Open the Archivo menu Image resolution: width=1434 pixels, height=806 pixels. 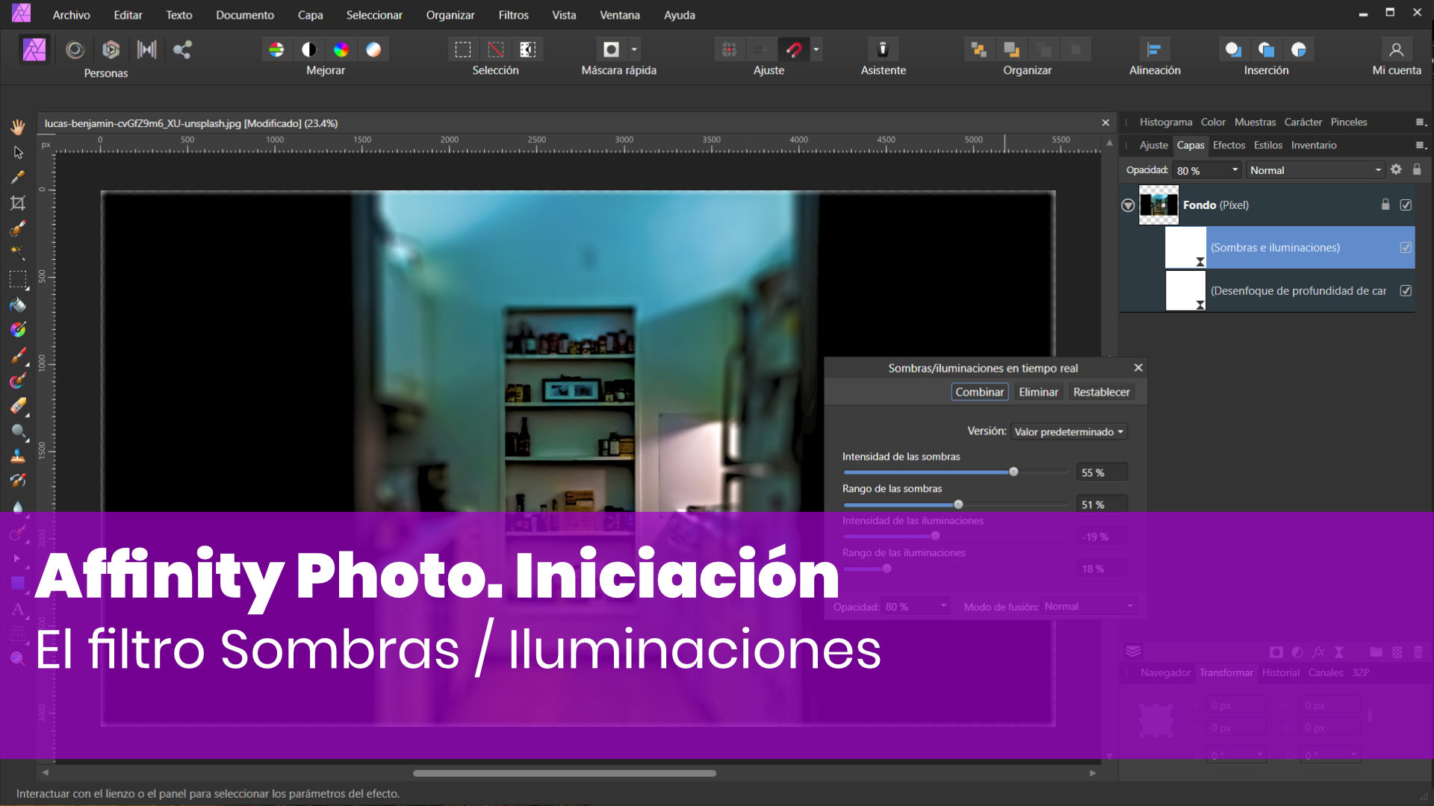71,15
